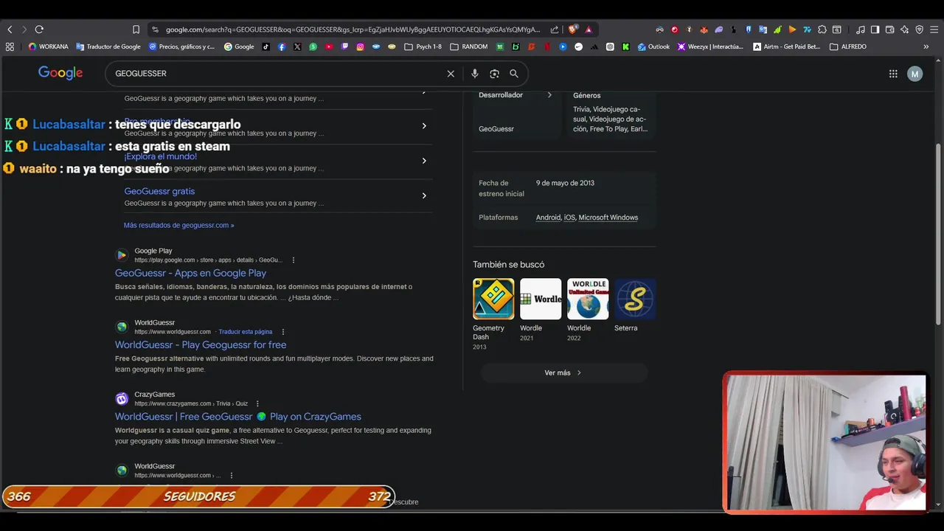Open the Twitch bookmark icon

[x=344, y=46]
